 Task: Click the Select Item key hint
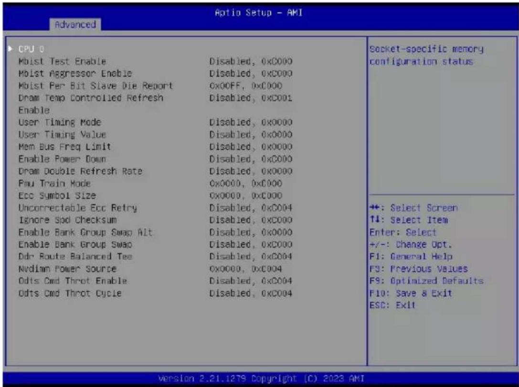click(x=409, y=220)
